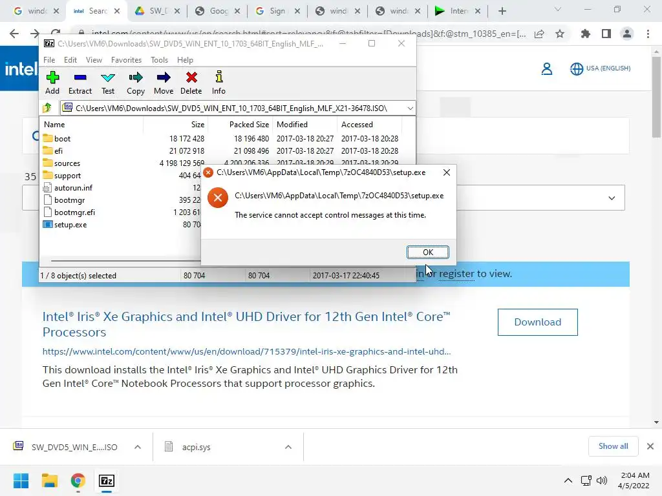This screenshot has height=496, width=662.
Task: Sort by the Name column header
Action: click(x=54, y=125)
